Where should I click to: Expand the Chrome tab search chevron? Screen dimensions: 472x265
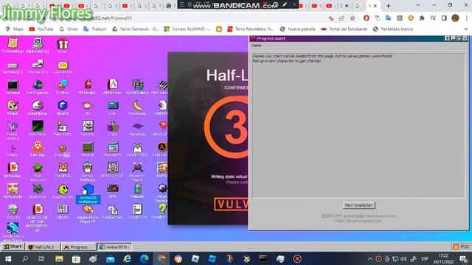pyautogui.click(x=418, y=5)
